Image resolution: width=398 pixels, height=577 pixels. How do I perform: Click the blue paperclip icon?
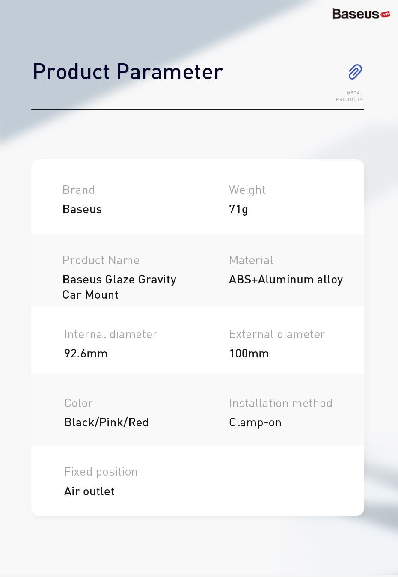355,72
